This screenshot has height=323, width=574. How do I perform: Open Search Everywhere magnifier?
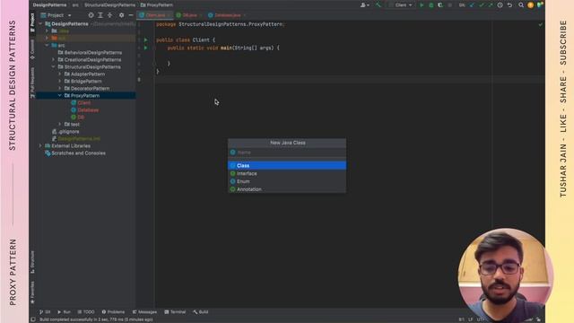point(521,5)
